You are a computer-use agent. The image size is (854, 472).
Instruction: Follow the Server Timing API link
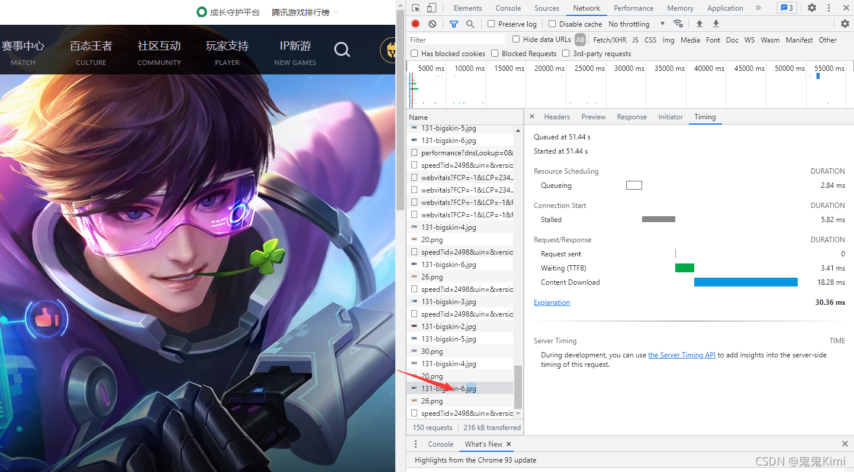(682, 355)
